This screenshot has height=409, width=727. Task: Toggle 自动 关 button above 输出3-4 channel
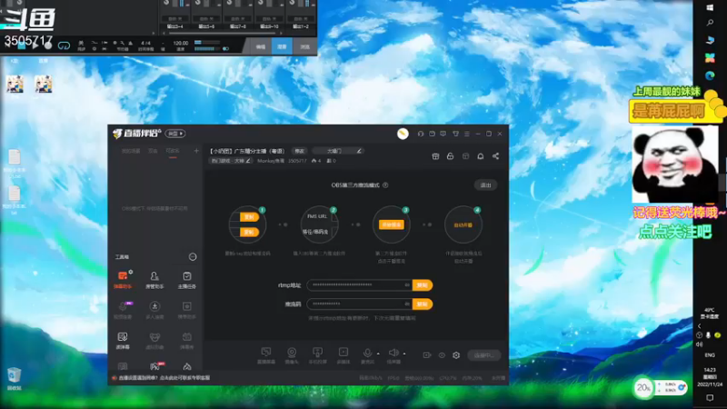[x=174, y=19]
